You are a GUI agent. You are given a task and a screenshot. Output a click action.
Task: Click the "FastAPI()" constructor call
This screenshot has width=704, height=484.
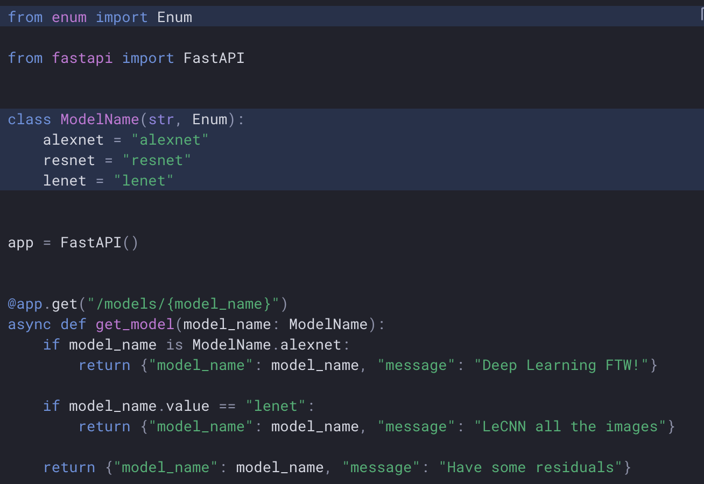pyautogui.click(x=100, y=243)
